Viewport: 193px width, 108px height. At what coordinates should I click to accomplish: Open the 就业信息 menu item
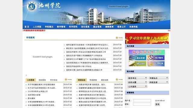click(97, 27)
